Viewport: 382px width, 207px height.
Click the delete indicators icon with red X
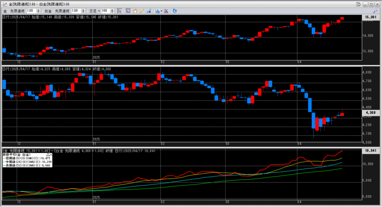166,11
